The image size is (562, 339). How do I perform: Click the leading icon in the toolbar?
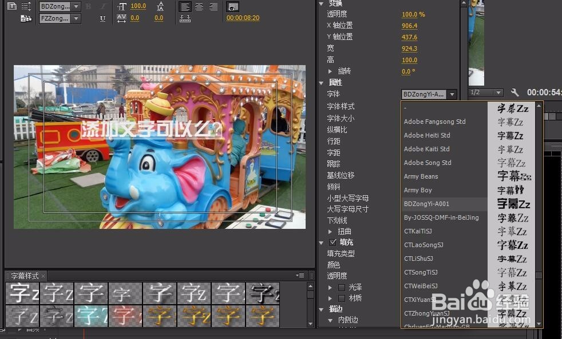[x=160, y=6]
